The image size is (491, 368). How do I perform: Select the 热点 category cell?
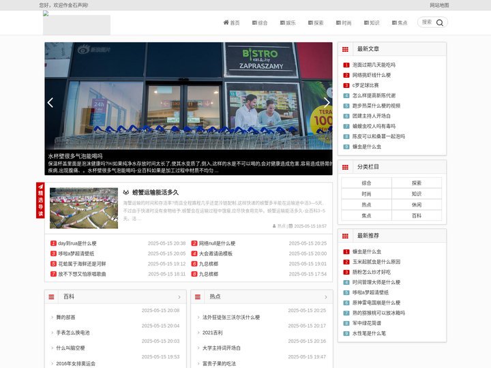click(x=366, y=204)
